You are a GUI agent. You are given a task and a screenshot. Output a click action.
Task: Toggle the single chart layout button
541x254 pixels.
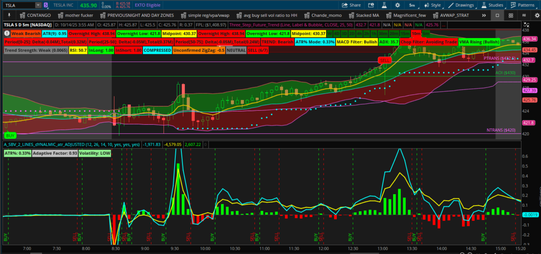click(x=497, y=16)
